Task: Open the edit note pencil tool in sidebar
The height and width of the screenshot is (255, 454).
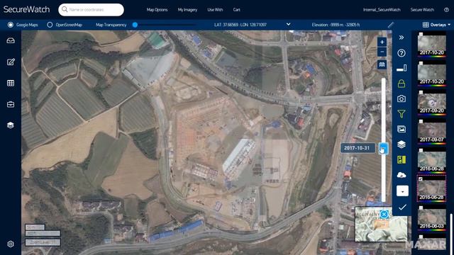Action: coord(11,62)
